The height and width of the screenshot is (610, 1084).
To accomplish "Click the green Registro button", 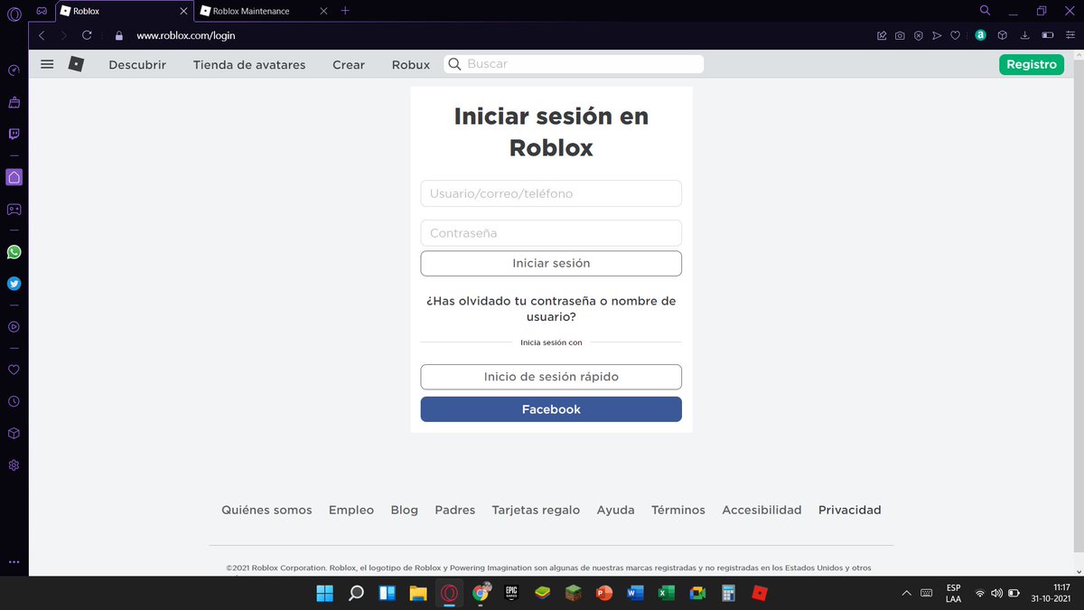I will (1032, 64).
